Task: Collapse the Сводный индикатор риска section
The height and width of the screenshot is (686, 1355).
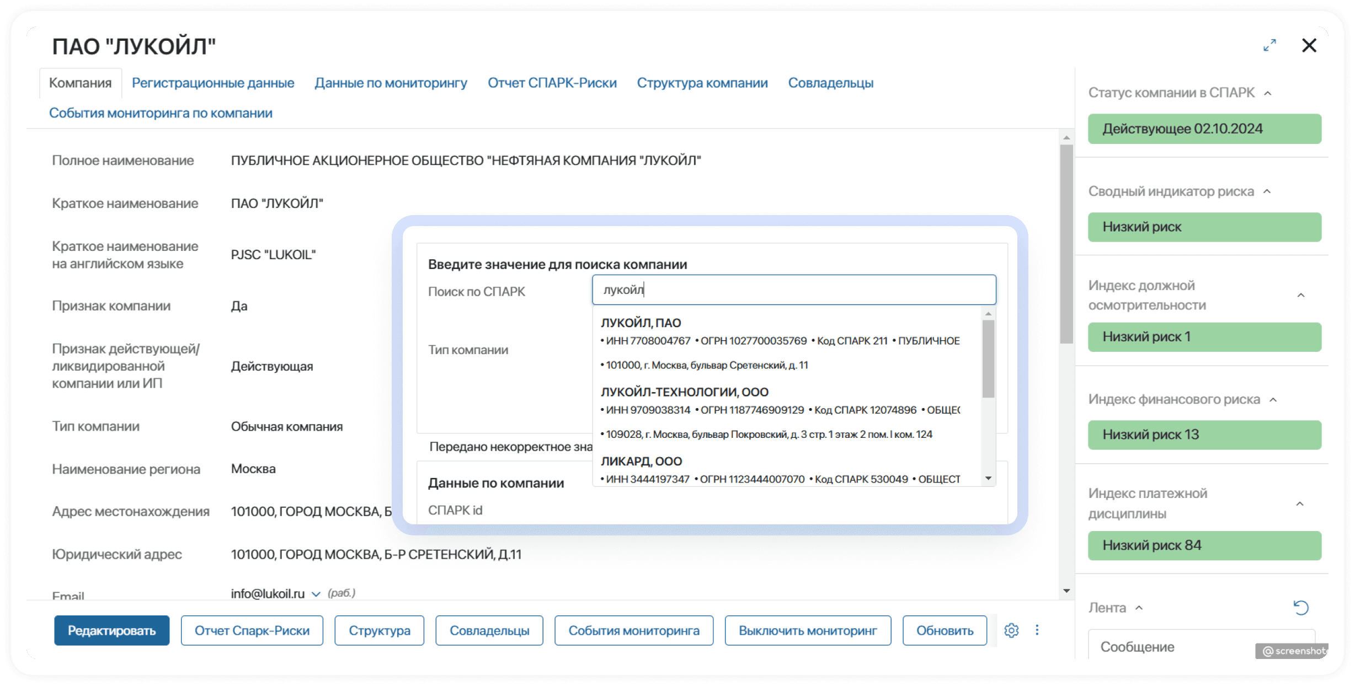Action: pos(1267,192)
